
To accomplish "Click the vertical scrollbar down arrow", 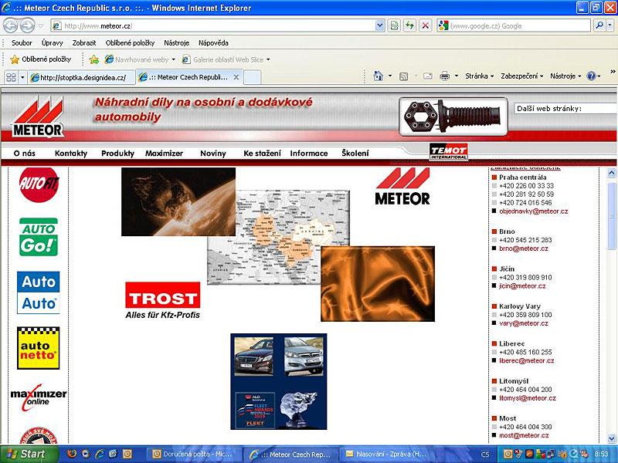I will click(612, 438).
